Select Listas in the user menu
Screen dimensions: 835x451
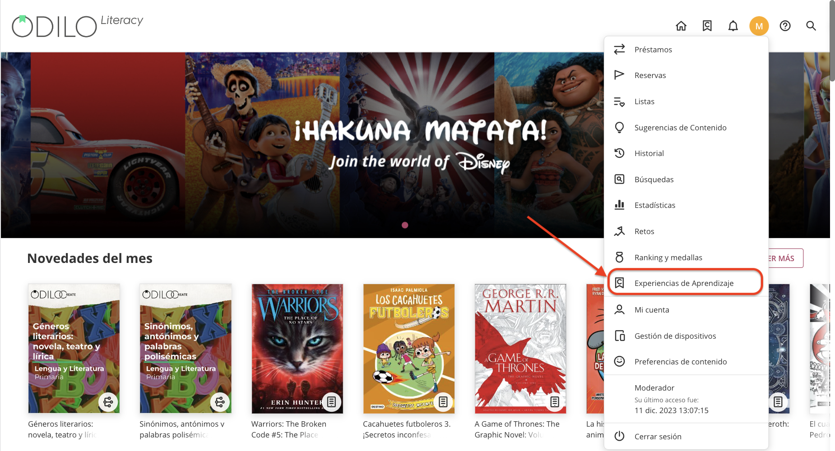pyautogui.click(x=686, y=101)
